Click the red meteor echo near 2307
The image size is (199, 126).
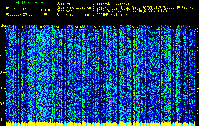tap(129, 95)
